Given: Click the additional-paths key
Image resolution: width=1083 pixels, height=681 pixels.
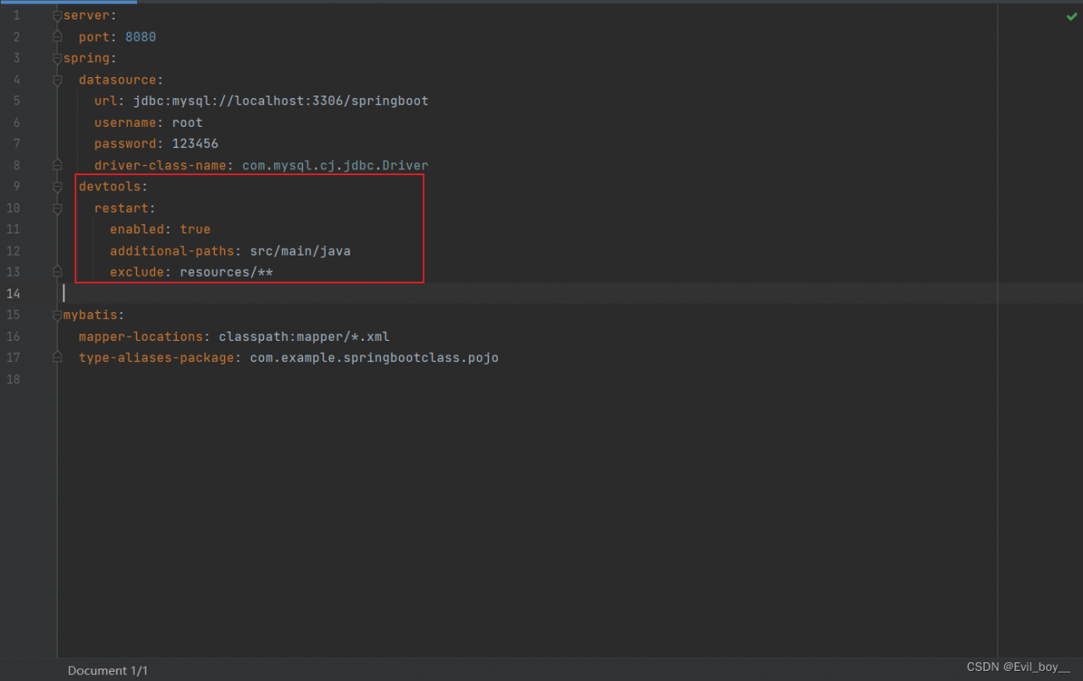Looking at the screenshot, I should 175,250.
